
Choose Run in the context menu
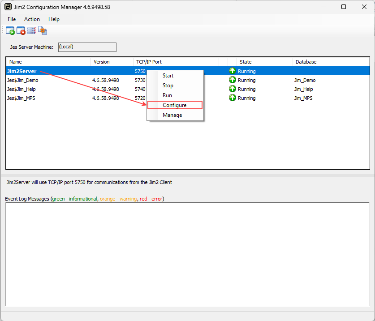coord(167,95)
